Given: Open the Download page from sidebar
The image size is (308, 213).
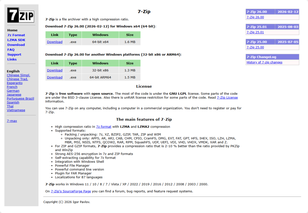Looking at the screenshot, I should [x=16, y=45].
